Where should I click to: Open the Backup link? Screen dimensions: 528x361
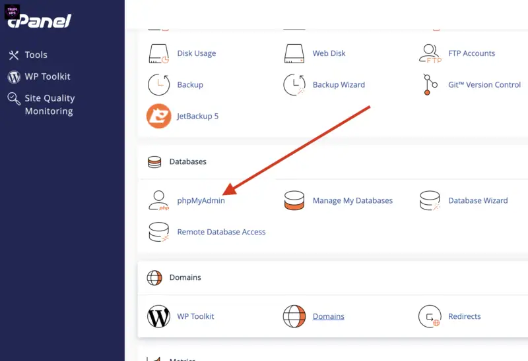click(x=190, y=85)
